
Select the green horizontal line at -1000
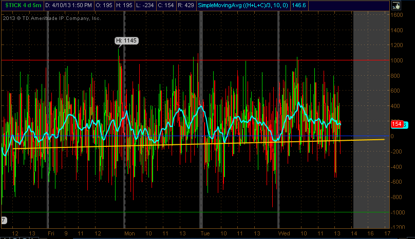pyautogui.click(x=195, y=212)
